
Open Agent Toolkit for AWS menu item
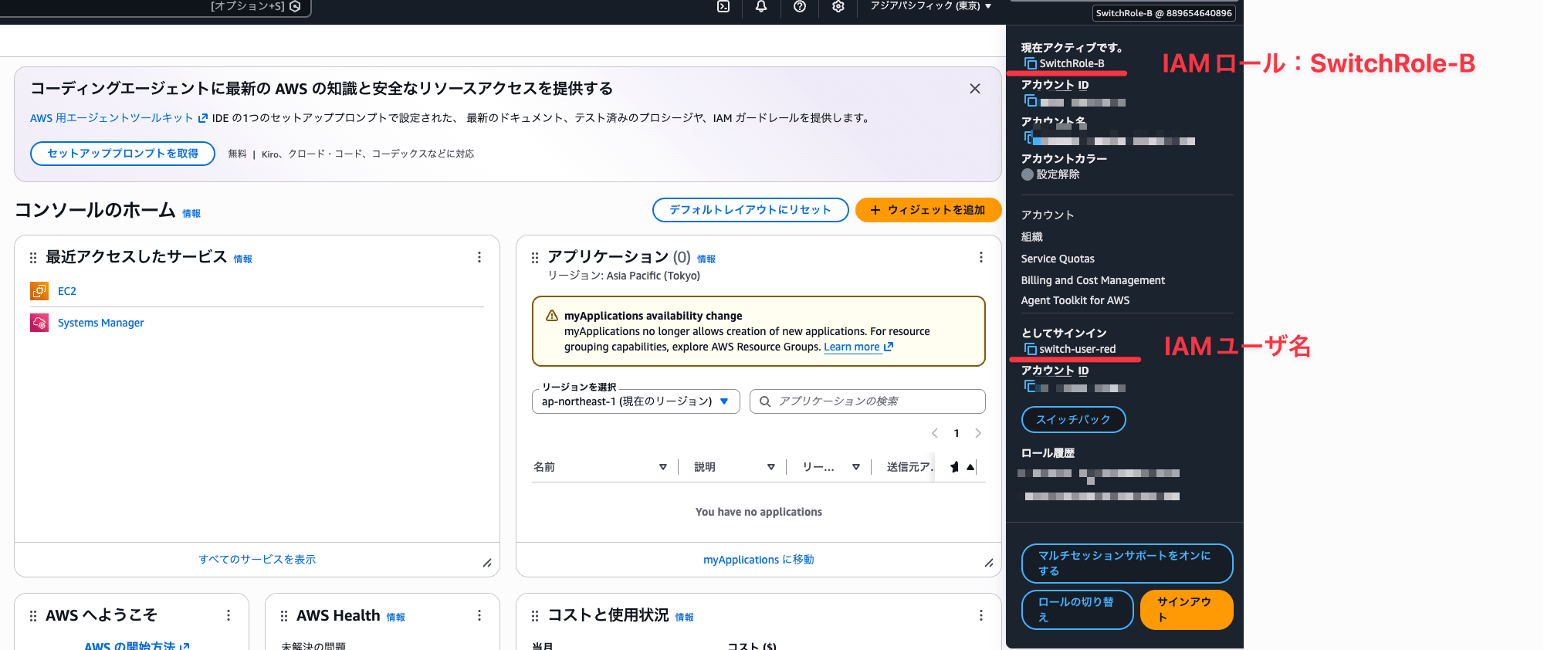click(1075, 300)
